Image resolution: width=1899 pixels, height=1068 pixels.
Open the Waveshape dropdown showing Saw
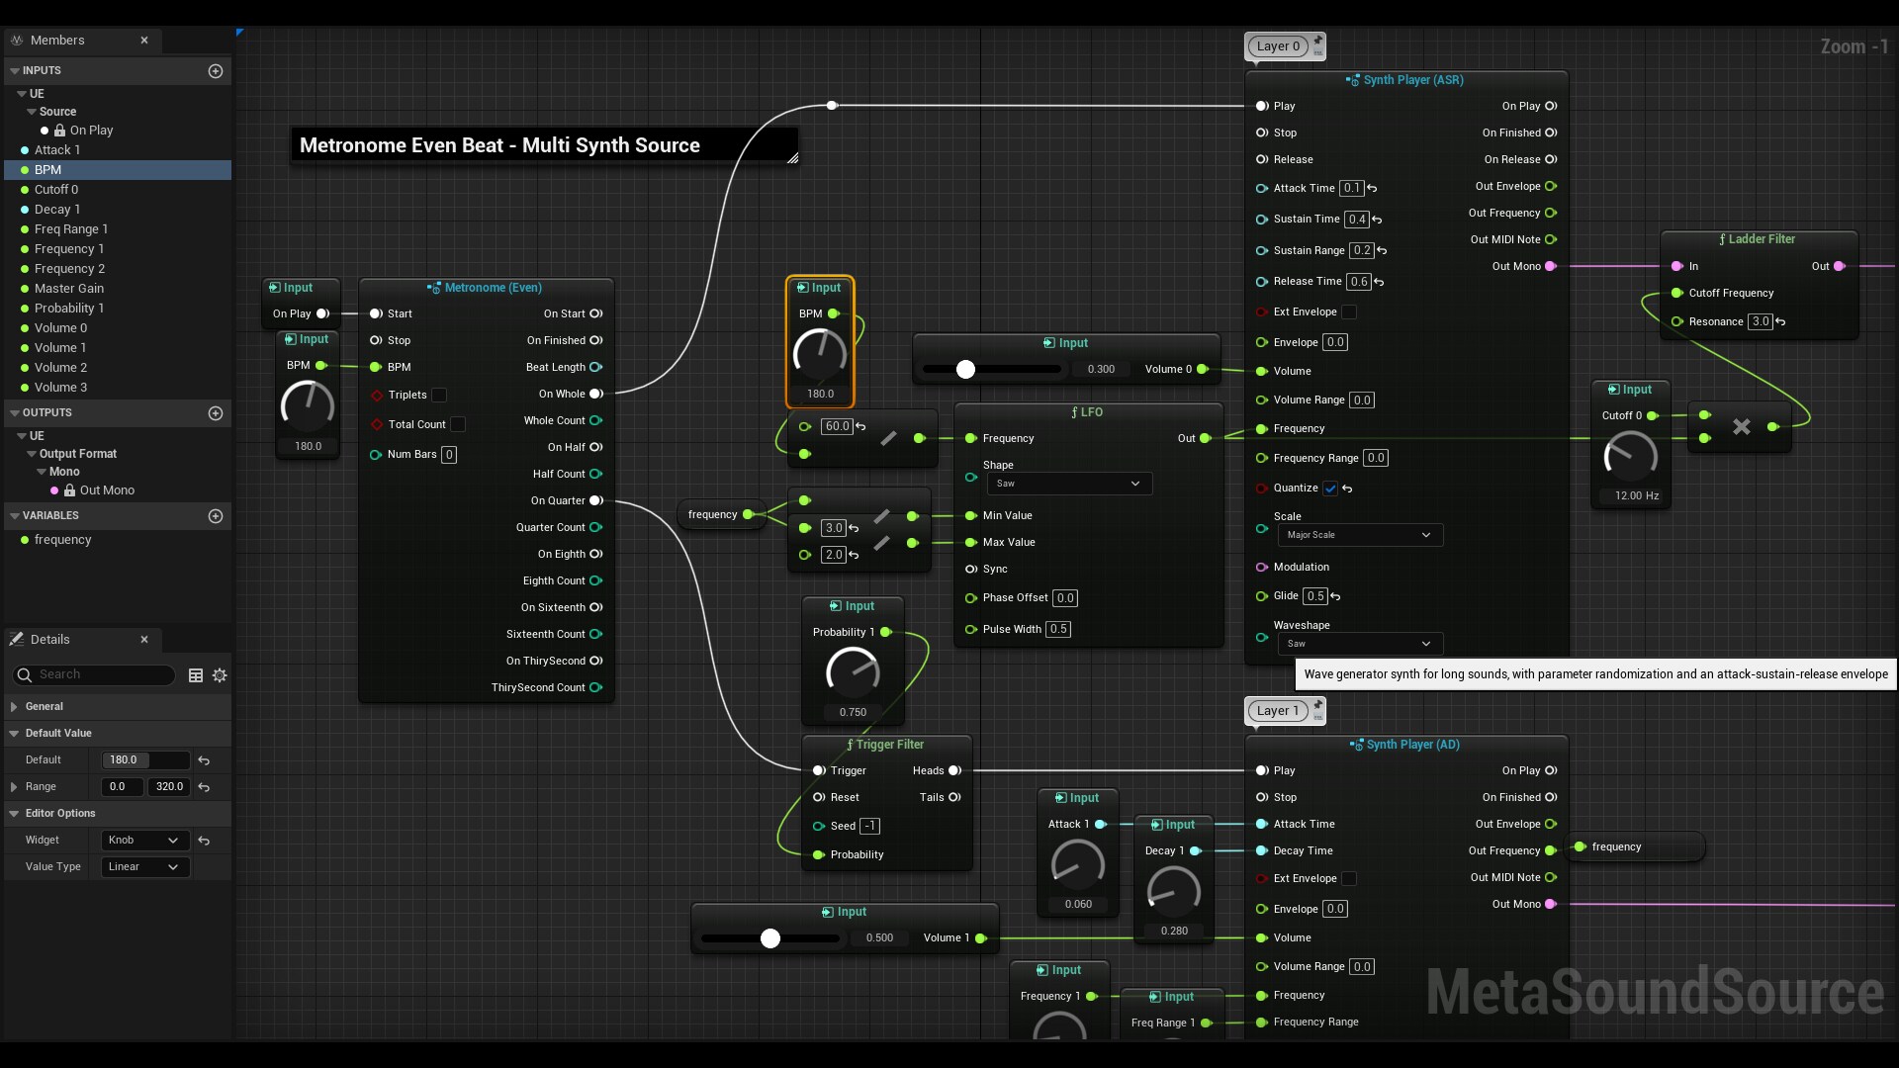(x=1358, y=644)
